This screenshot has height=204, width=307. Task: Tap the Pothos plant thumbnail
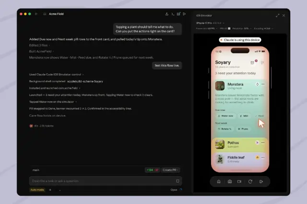pos(220,144)
